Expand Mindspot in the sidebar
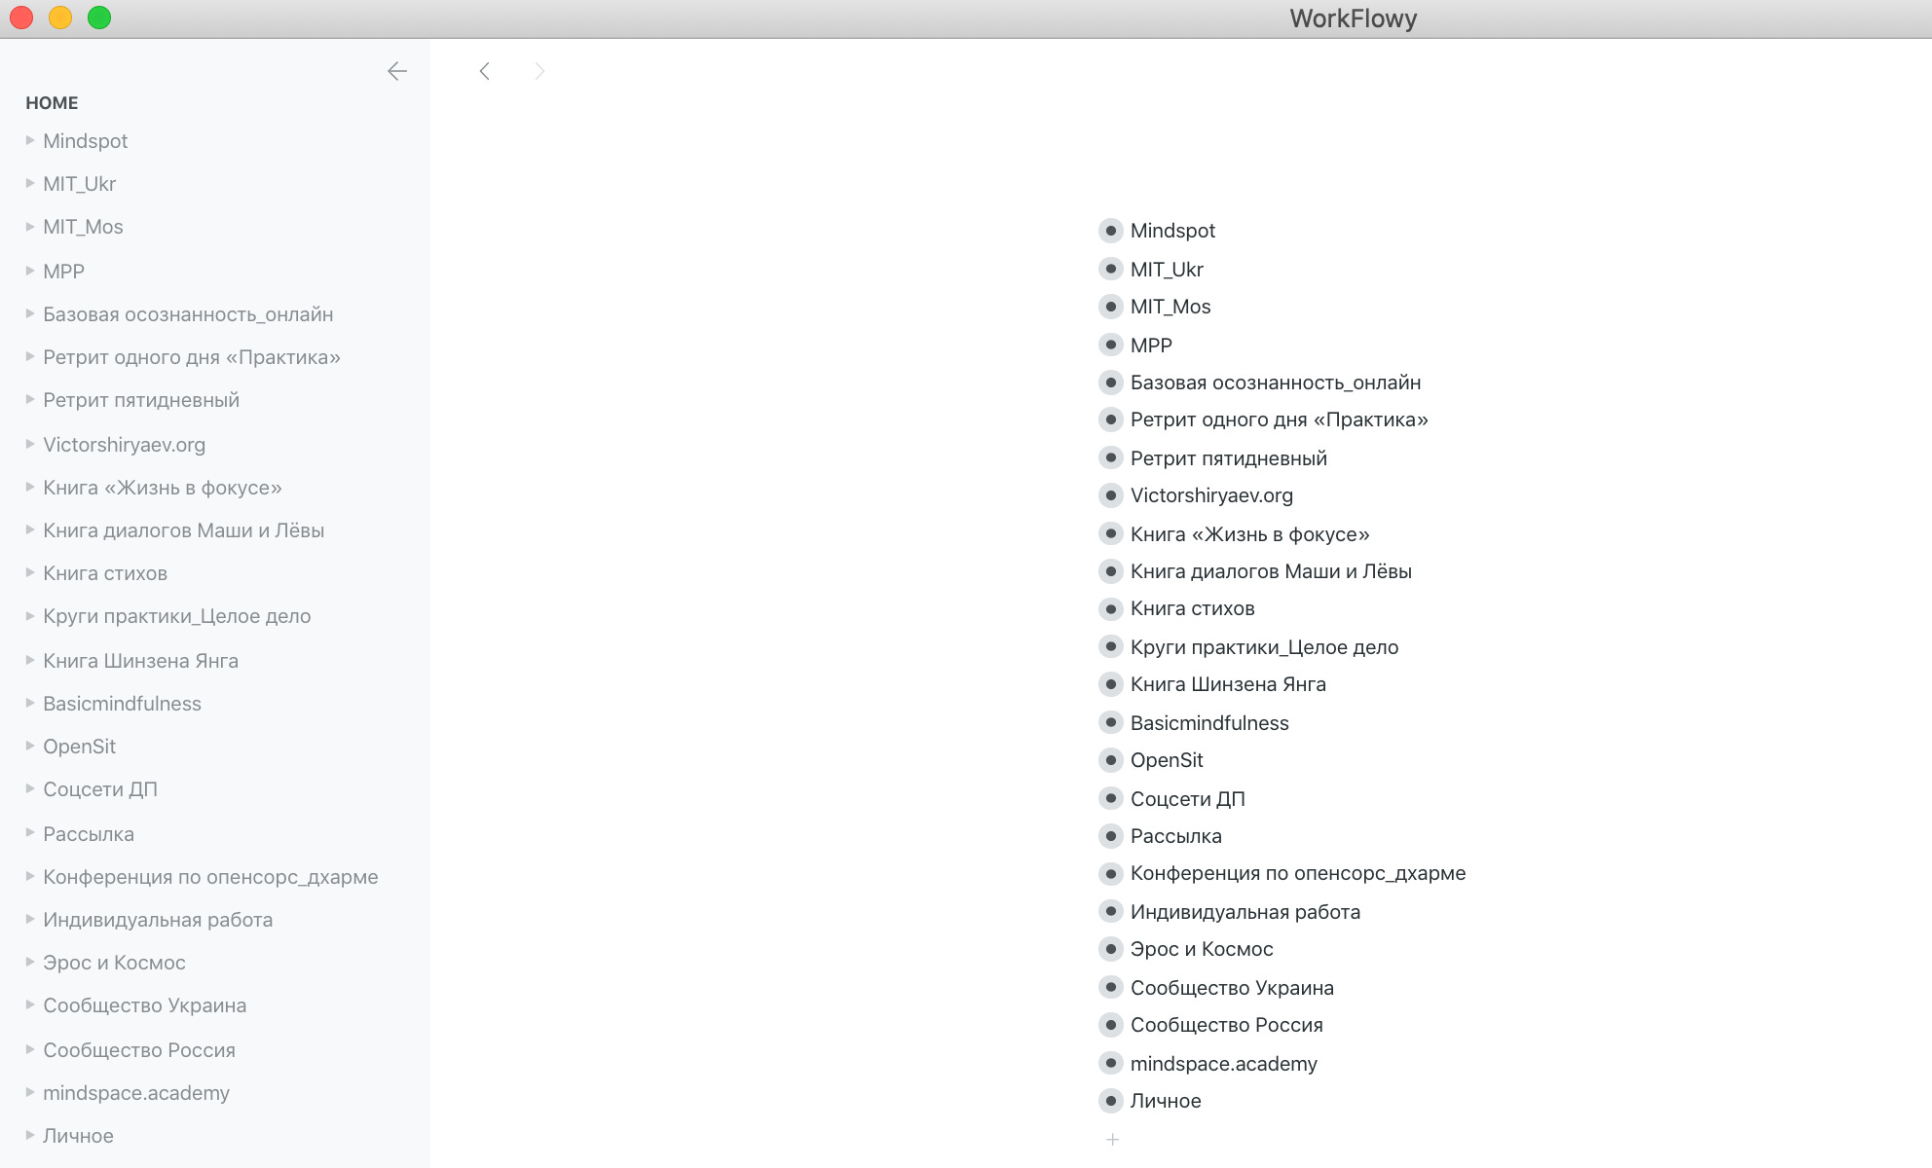 [x=30, y=140]
